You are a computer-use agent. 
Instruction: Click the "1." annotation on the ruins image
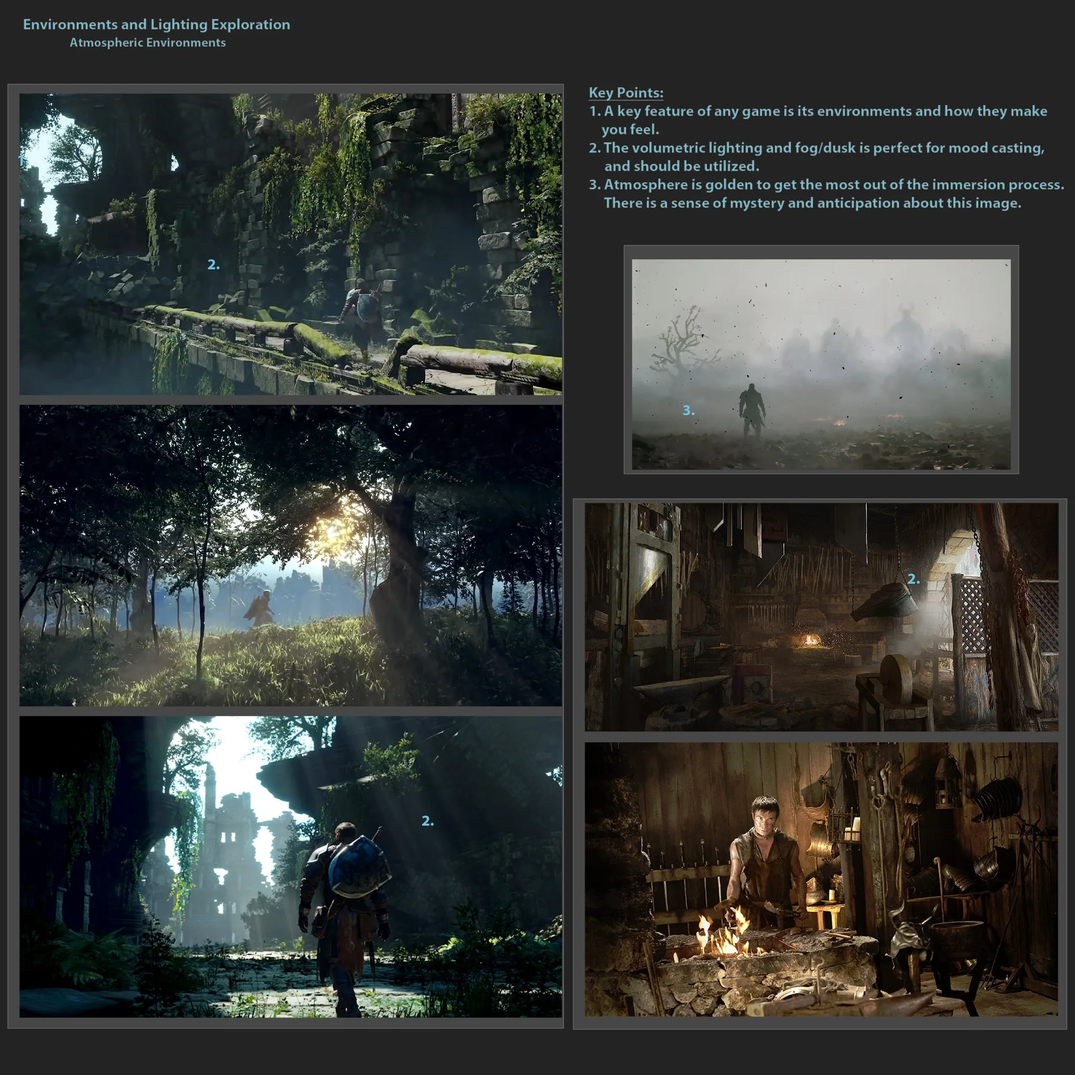[x=21, y=161]
